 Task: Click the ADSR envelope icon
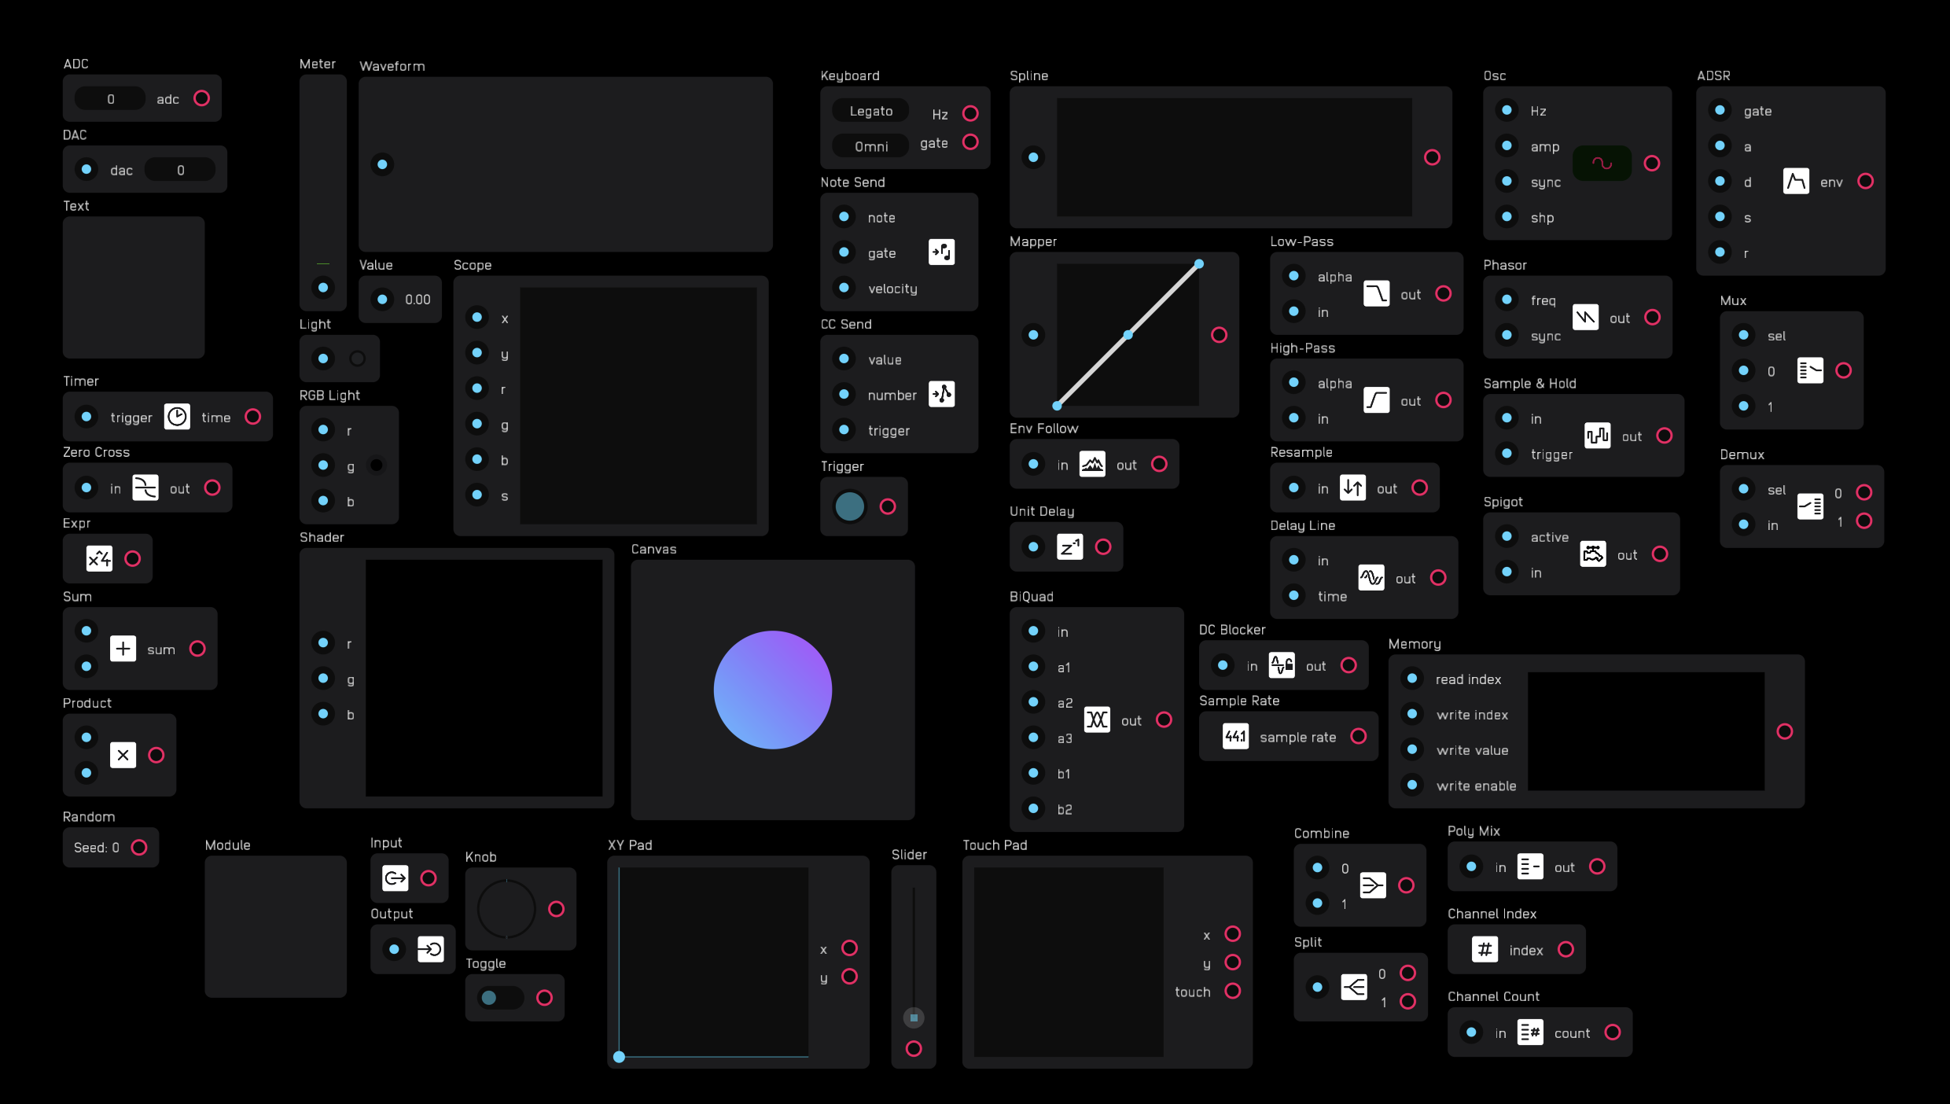(1796, 182)
